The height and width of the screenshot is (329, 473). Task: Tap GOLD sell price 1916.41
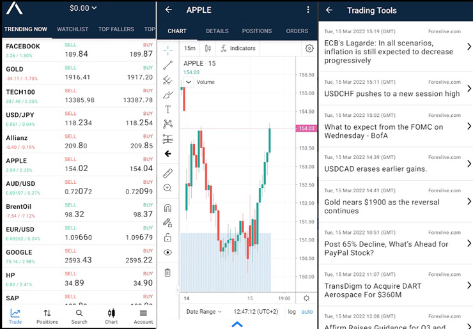click(x=77, y=77)
